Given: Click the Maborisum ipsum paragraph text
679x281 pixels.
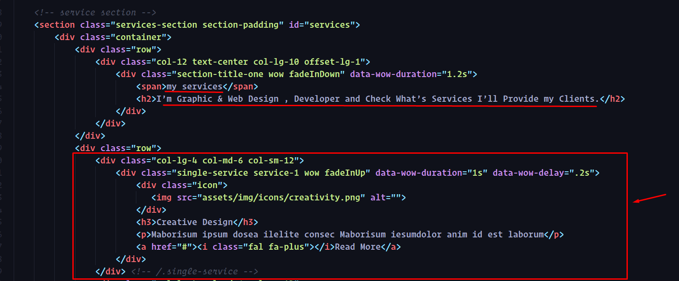Looking at the screenshot, I should pyautogui.click(x=348, y=234).
